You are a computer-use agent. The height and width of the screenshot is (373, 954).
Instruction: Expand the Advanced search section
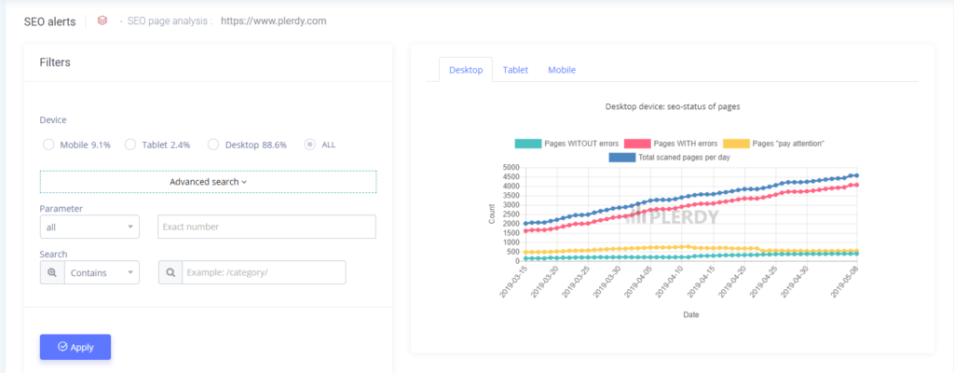coord(208,182)
